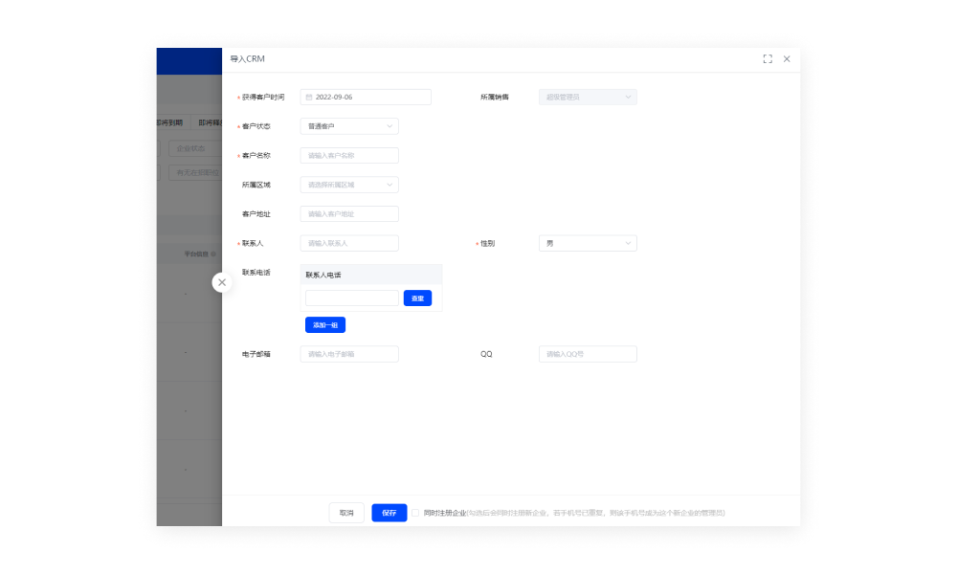Screen dimensions: 957x574
Task: Open the 性别 dropdown
Action: click(588, 243)
